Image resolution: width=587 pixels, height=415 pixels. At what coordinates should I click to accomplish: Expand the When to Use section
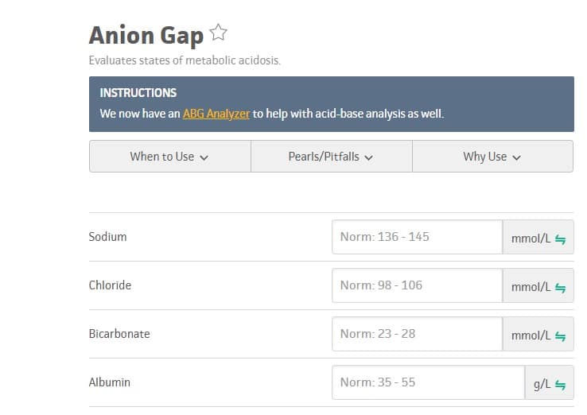tap(170, 157)
